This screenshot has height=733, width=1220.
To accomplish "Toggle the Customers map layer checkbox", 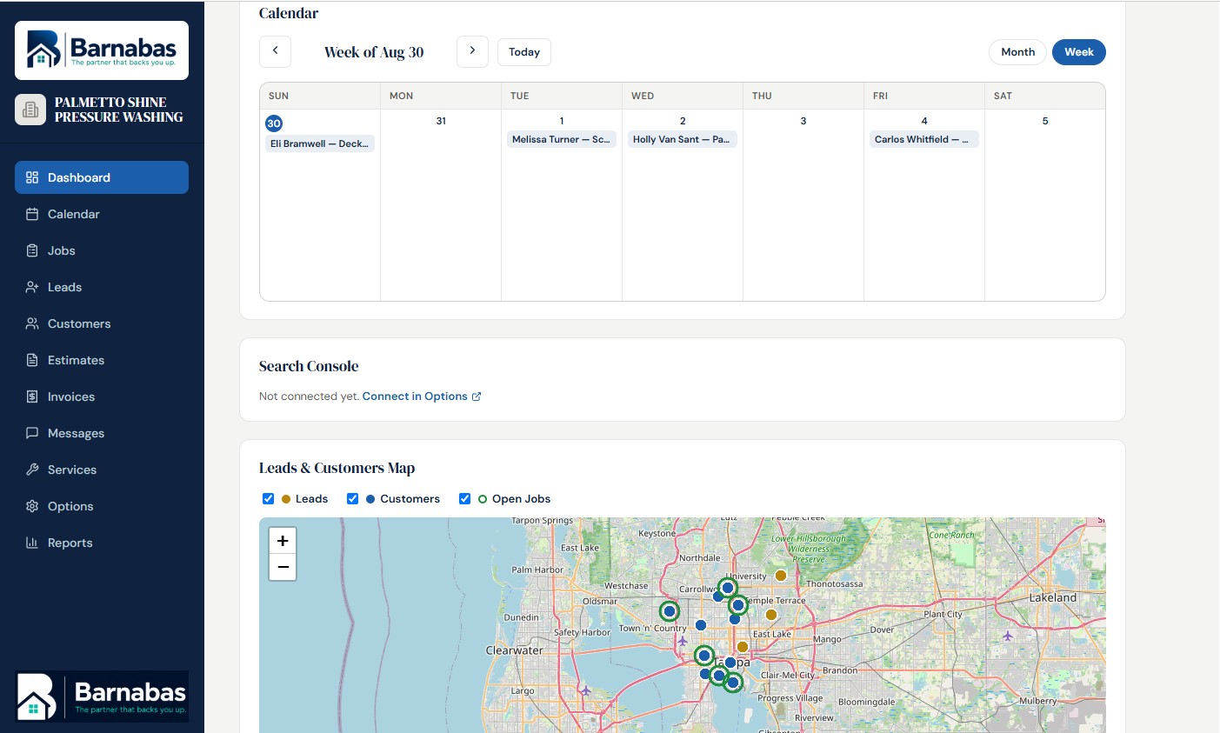I will (x=352, y=498).
